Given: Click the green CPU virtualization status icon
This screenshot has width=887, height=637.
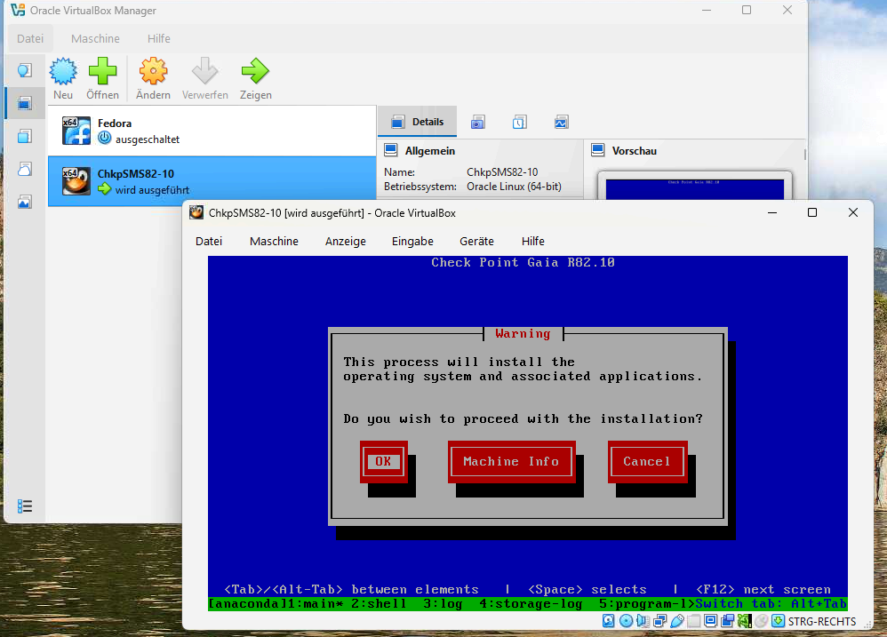Looking at the screenshot, I should pyautogui.click(x=745, y=621).
